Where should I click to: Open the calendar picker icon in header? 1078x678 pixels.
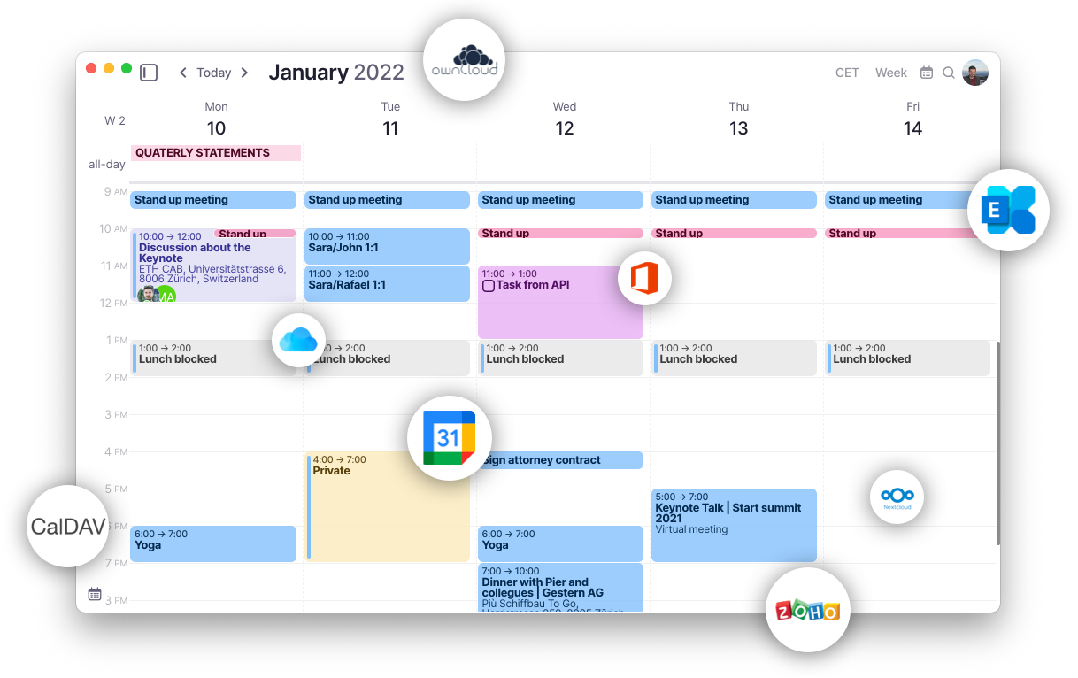click(x=927, y=73)
